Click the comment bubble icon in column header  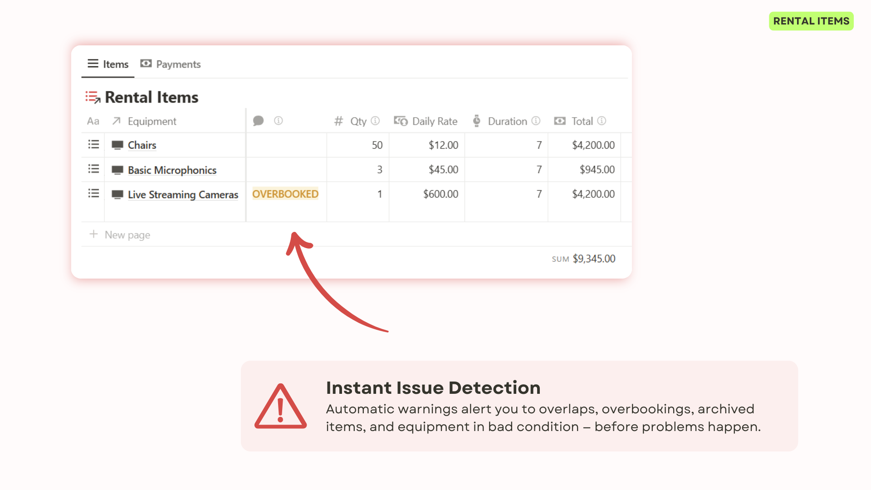click(259, 121)
